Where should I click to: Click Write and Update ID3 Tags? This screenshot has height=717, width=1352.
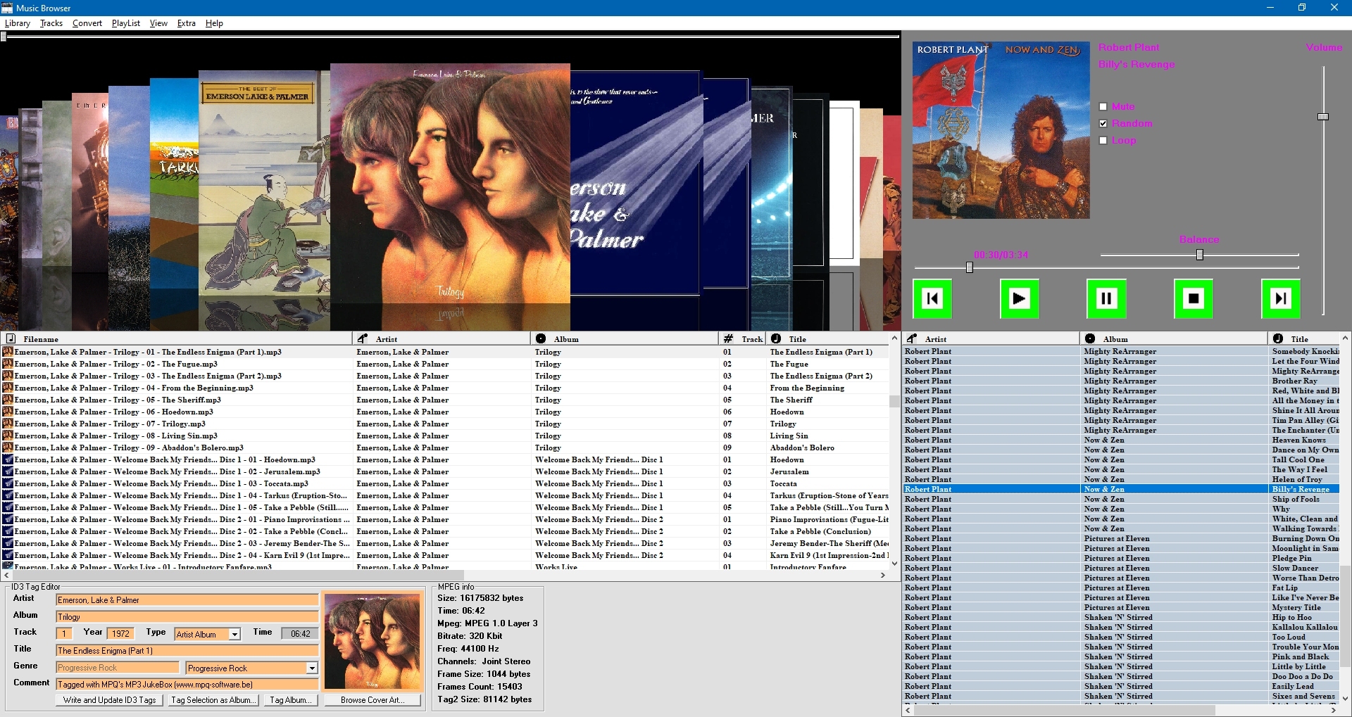tap(108, 699)
